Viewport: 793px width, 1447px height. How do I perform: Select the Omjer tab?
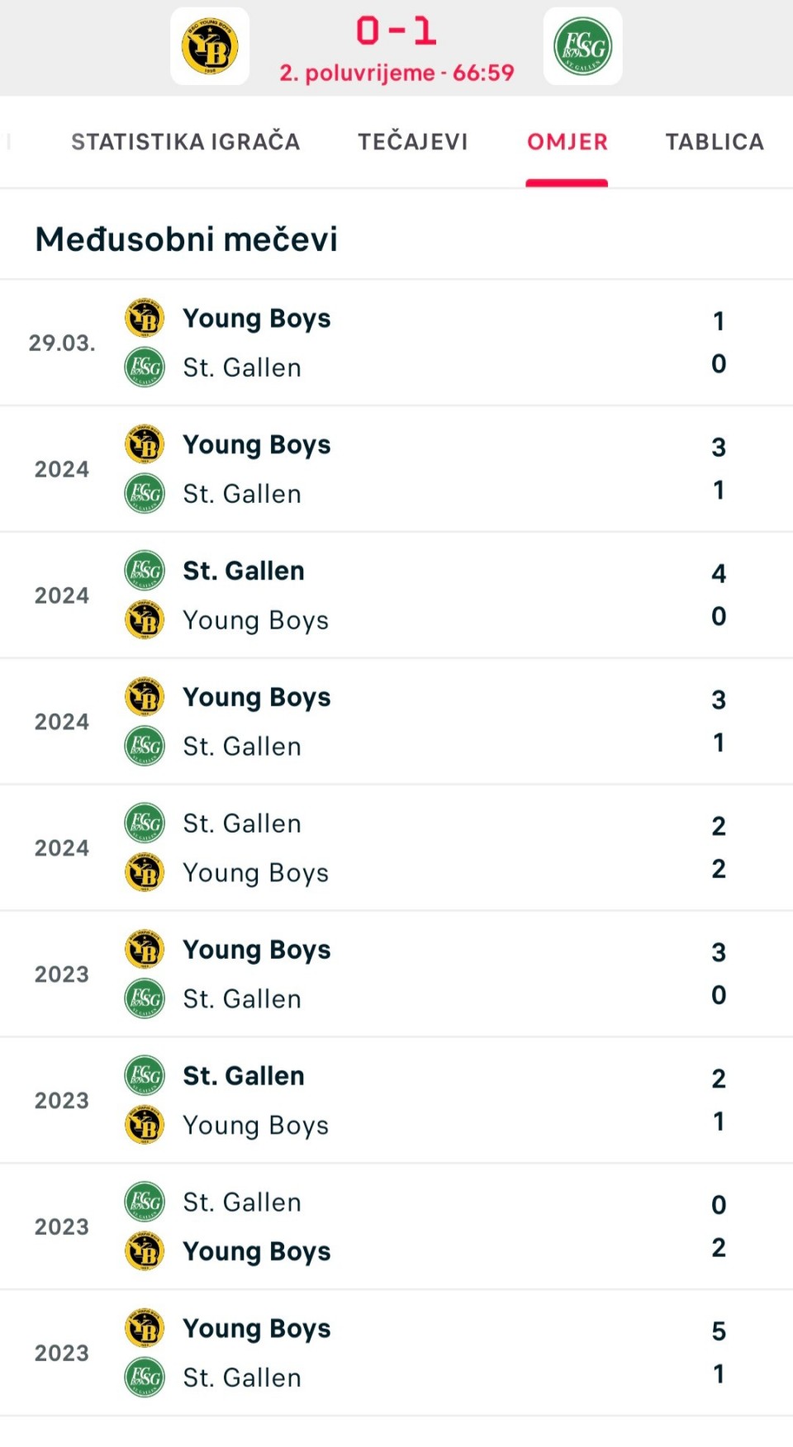(567, 142)
